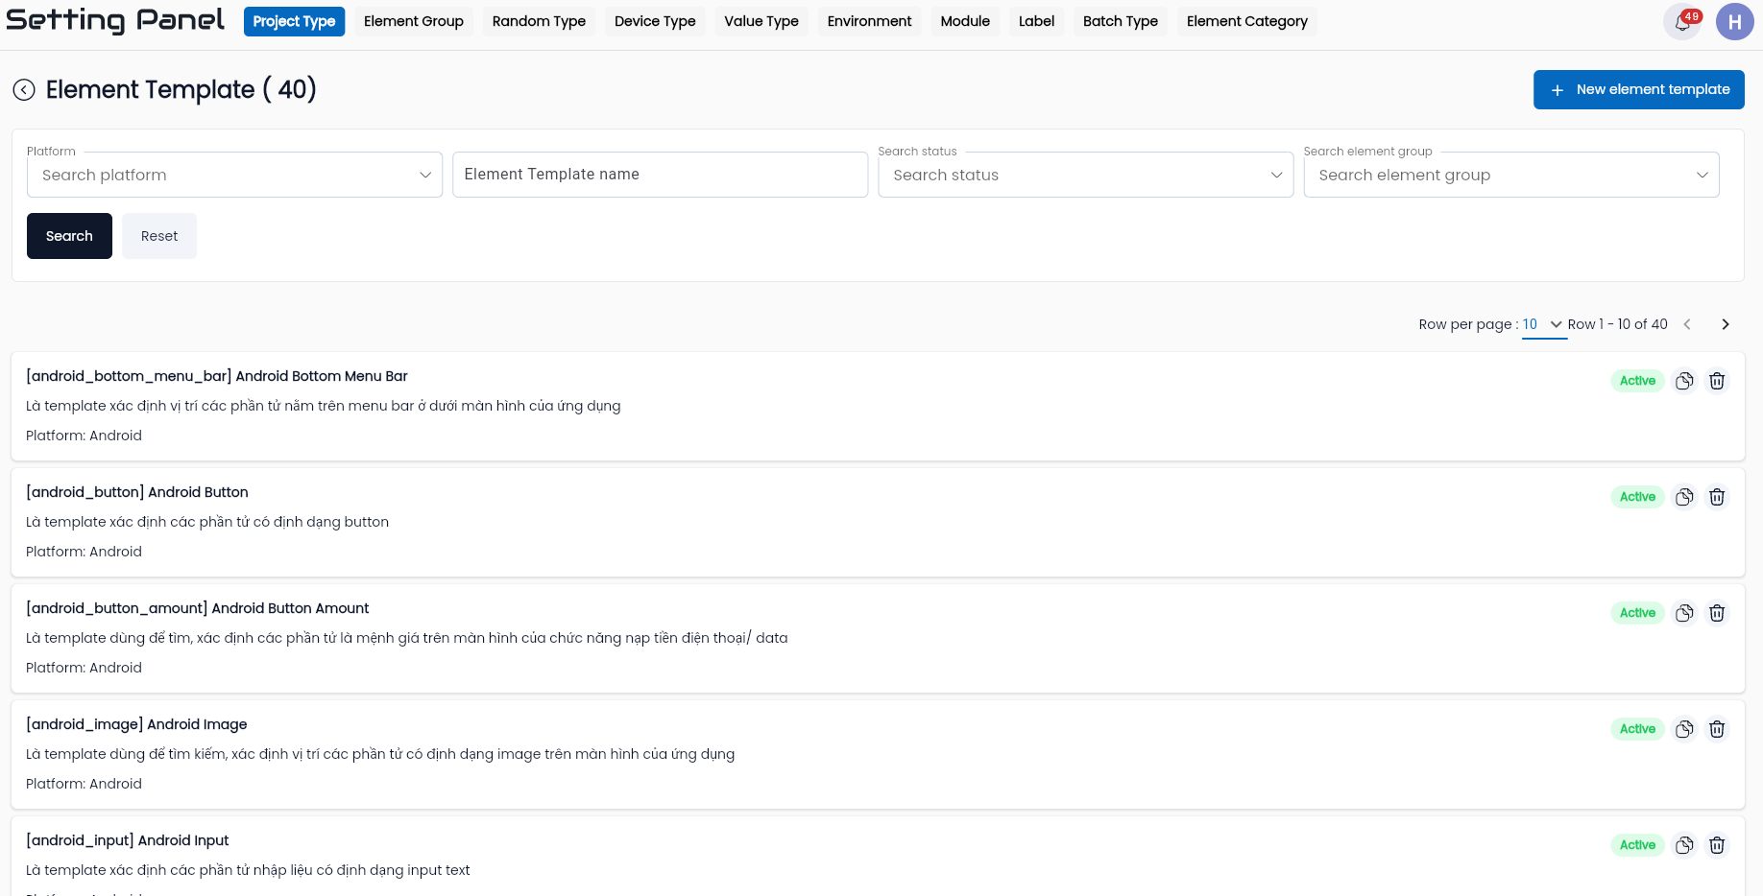The width and height of the screenshot is (1763, 896).
Task: Open the user avatar H menu
Action: tap(1734, 21)
